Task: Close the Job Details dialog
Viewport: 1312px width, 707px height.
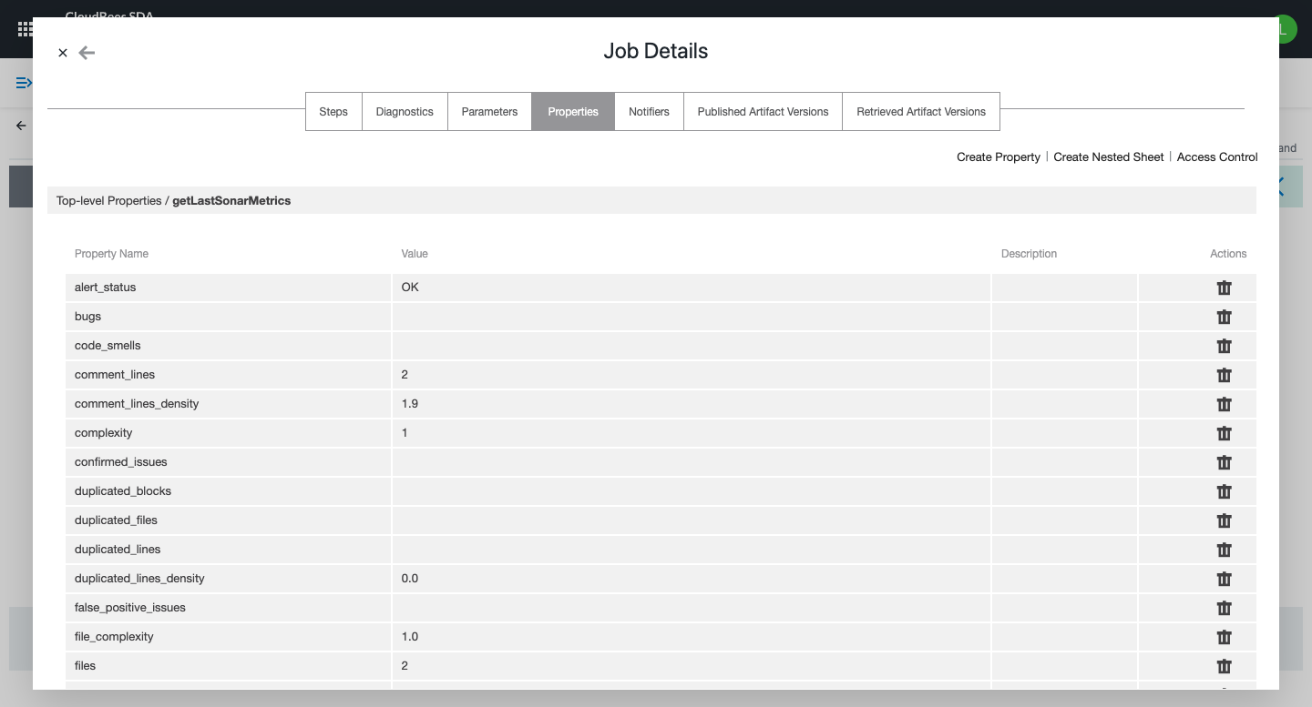Action: [x=63, y=53]
